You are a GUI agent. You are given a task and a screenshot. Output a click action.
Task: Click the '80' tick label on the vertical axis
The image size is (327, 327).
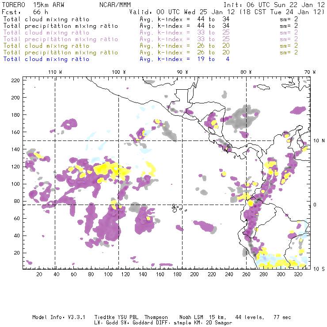pos(17,201)
